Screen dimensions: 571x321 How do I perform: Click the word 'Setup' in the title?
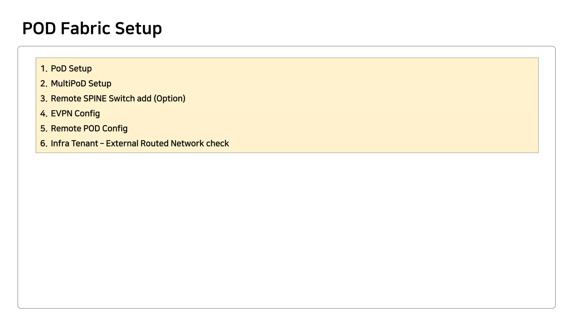(x=138, y=29)
